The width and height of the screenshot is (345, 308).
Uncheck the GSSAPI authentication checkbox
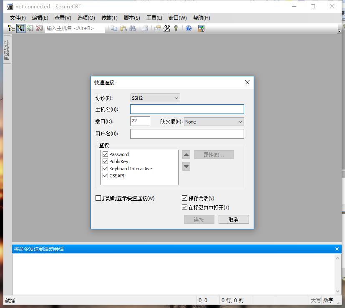pos(106,175)
